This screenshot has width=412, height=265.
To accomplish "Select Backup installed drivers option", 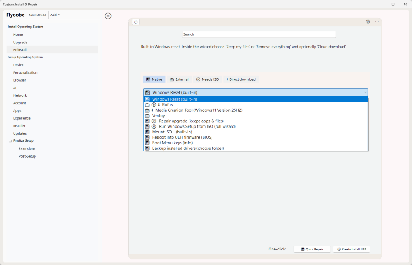I will point(188,148).
